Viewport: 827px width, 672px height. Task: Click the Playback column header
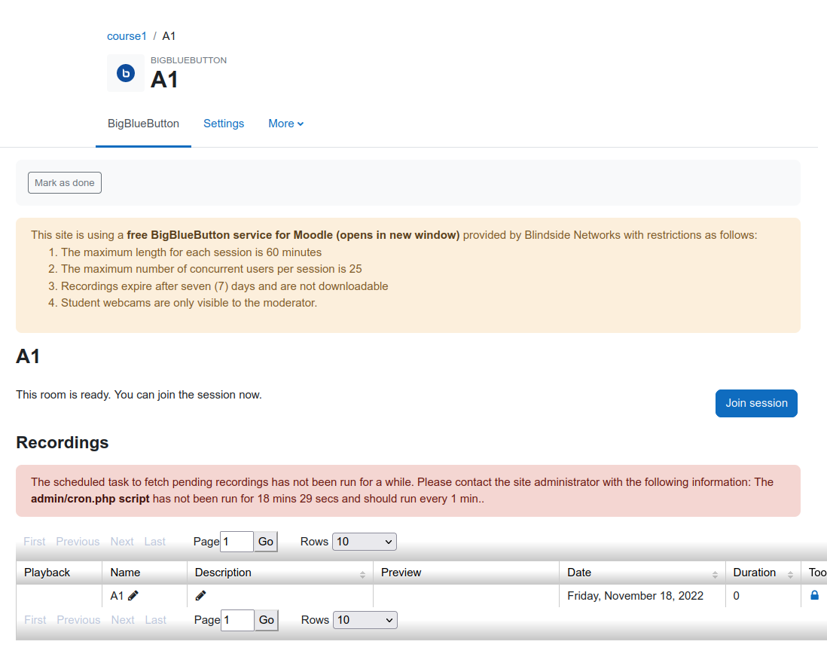tap(59, 573)
